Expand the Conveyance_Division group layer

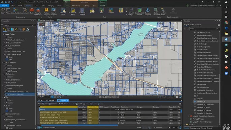3,114
